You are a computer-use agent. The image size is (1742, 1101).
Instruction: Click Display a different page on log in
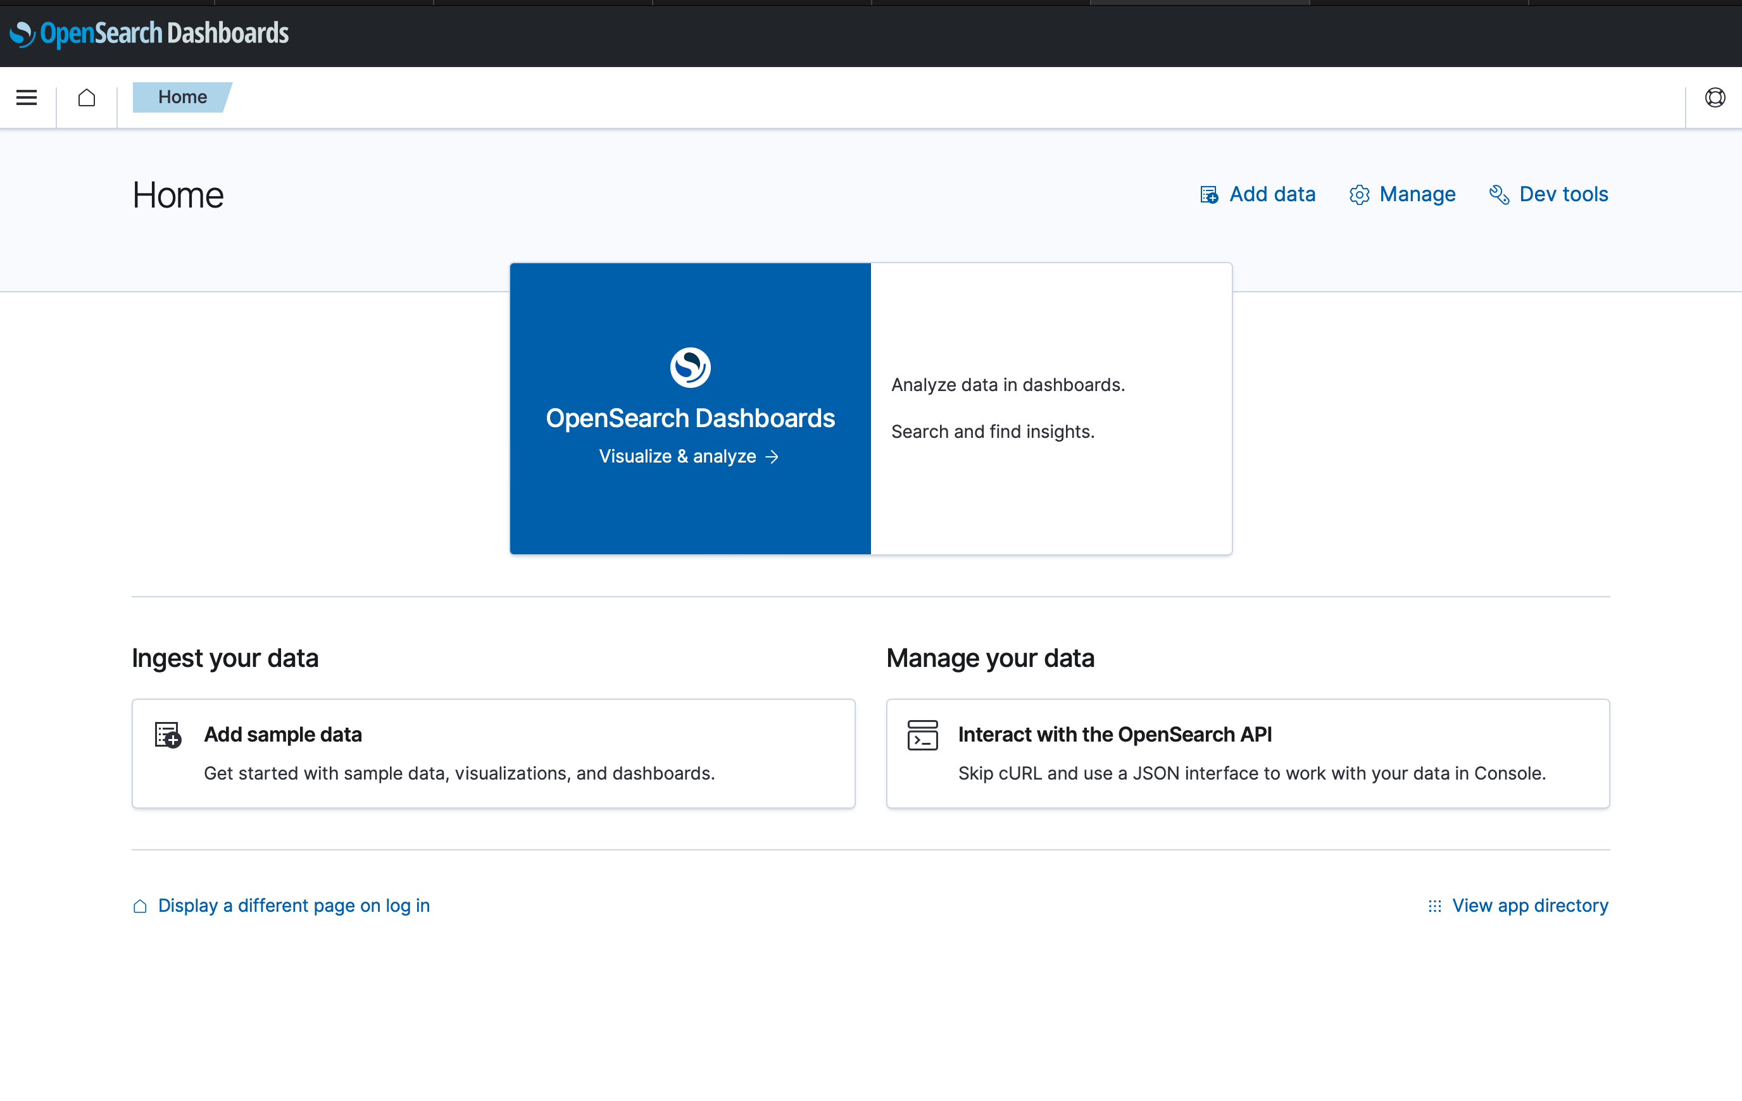[x=294, y=905]
